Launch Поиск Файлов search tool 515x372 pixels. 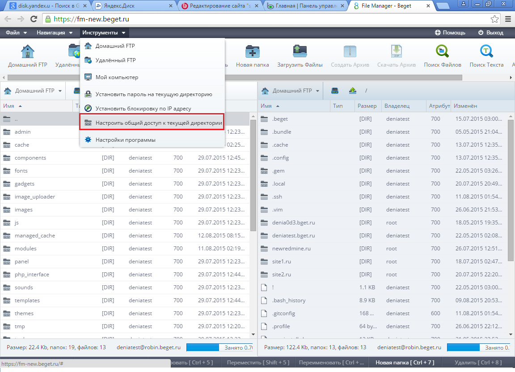[x=443, y=51]
